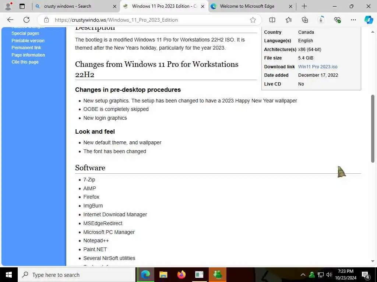Open File Explorer from the taskbar
The width and height of the screenshot is (377, 282).
point(163,275)
